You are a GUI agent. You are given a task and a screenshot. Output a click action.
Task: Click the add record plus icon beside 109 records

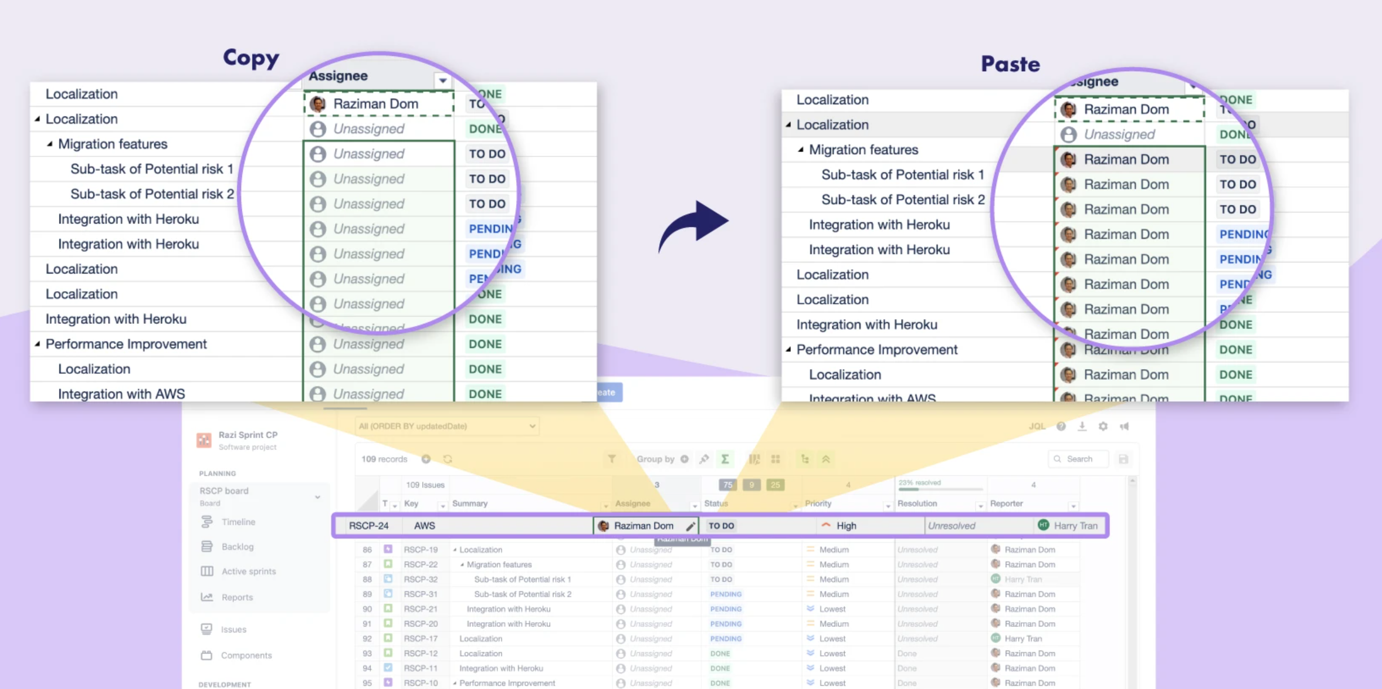(x=426, y=459)
